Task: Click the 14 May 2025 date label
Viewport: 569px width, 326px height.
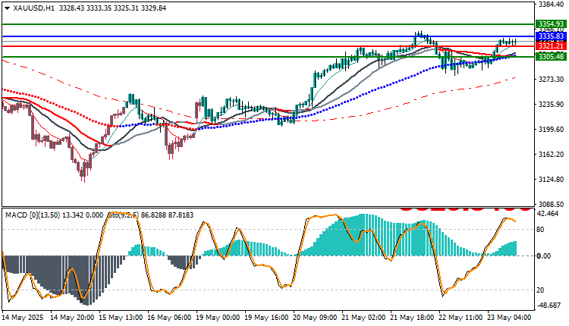Action: pos(23,318)
